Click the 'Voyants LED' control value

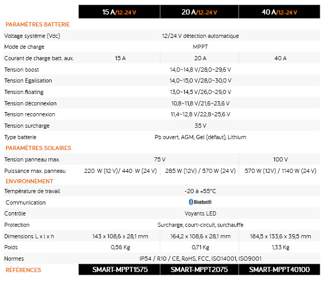(x=200, y=213)
